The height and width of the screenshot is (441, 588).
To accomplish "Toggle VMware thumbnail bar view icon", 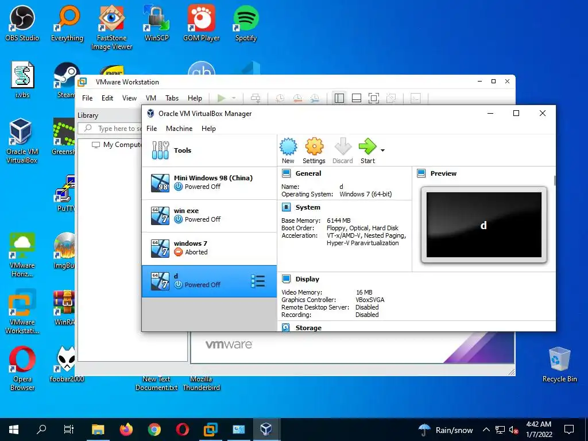I will [x=357, y=98].
